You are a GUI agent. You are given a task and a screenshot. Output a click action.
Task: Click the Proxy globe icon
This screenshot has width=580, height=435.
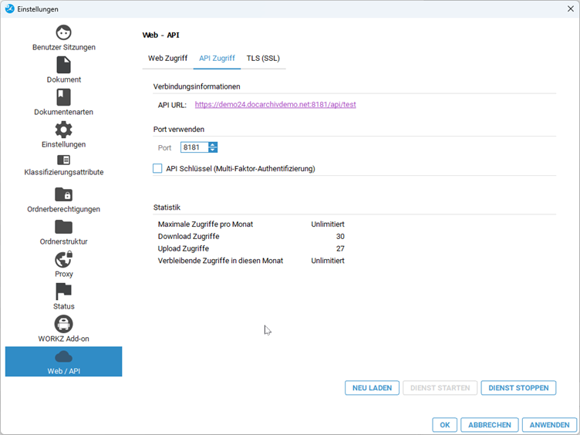tap(63, 259)
